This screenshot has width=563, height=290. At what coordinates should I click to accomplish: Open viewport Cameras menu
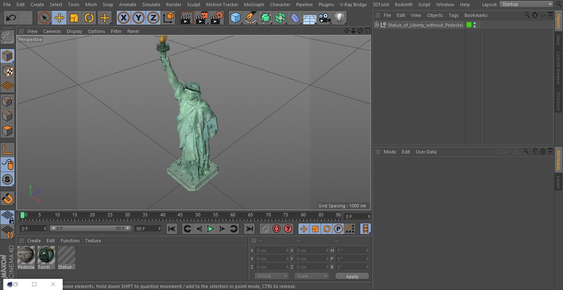(52, 31)
